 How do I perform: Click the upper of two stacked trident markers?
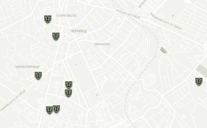pos(69,85)
